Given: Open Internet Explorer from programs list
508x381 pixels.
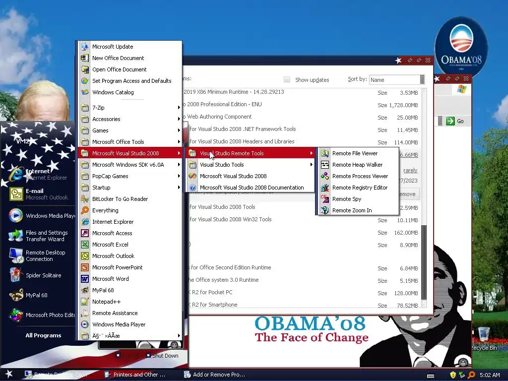Looking at the screenshot, I should click(130, 222).
